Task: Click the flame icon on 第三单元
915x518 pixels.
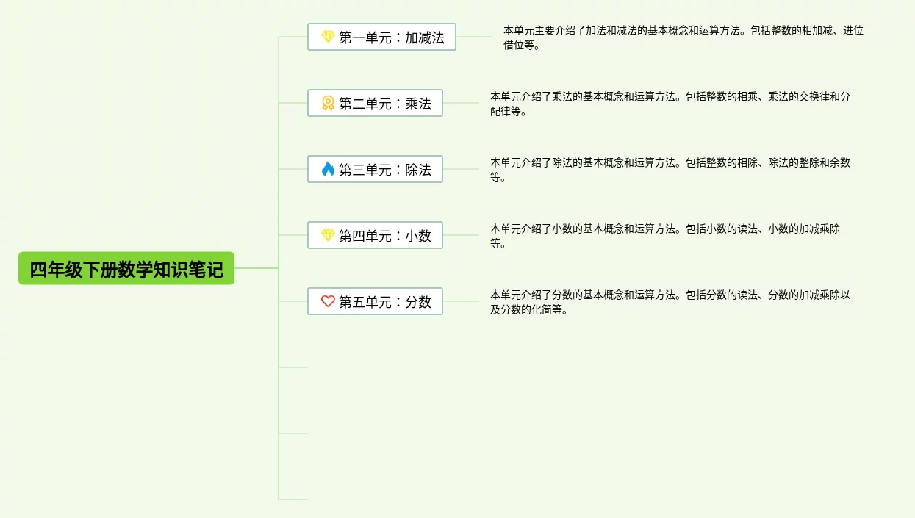Action: pyautogui.click(x=328, y=169)
